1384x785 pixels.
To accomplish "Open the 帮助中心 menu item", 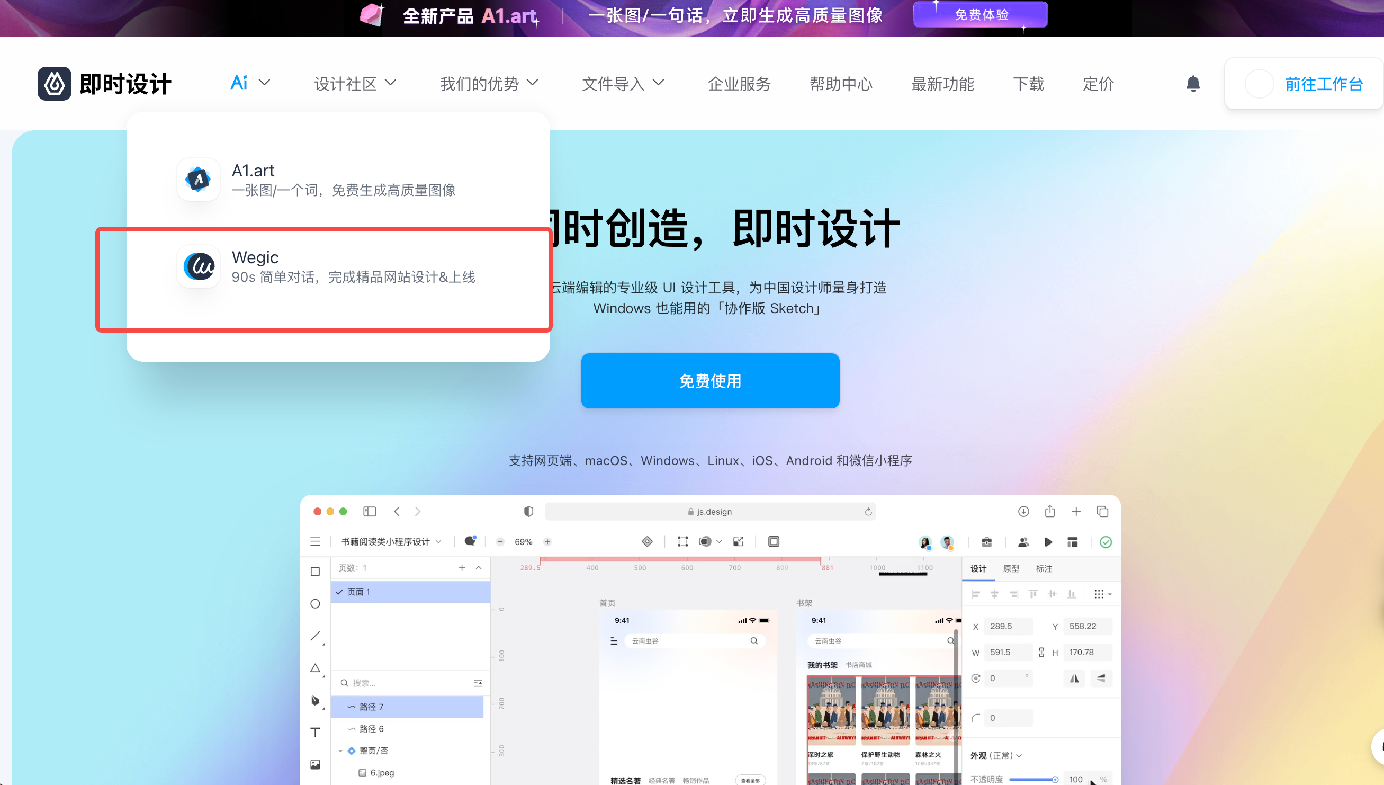I will (841, 84).
